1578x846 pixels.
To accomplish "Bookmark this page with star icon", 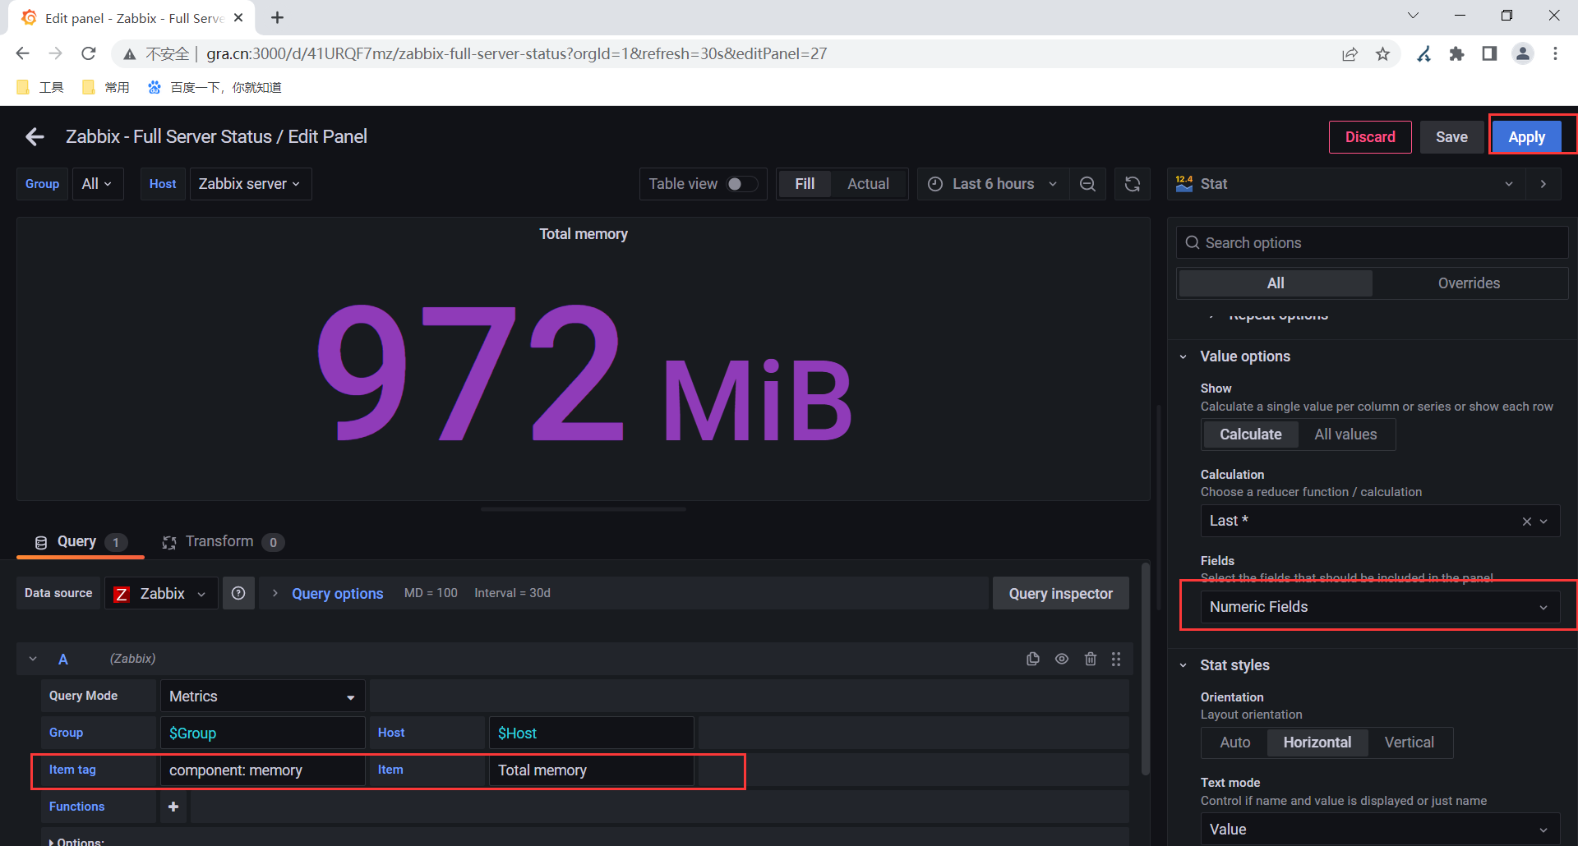I will (1383, 54).
